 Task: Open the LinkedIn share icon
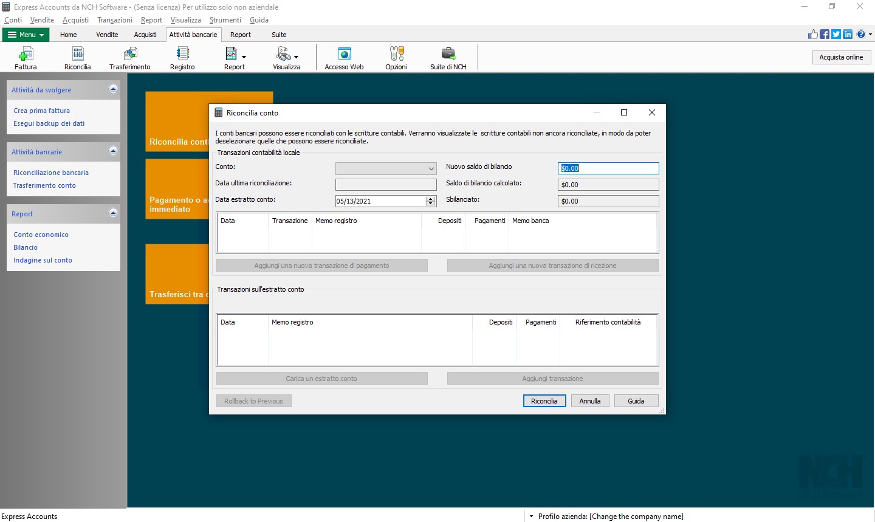848,34
